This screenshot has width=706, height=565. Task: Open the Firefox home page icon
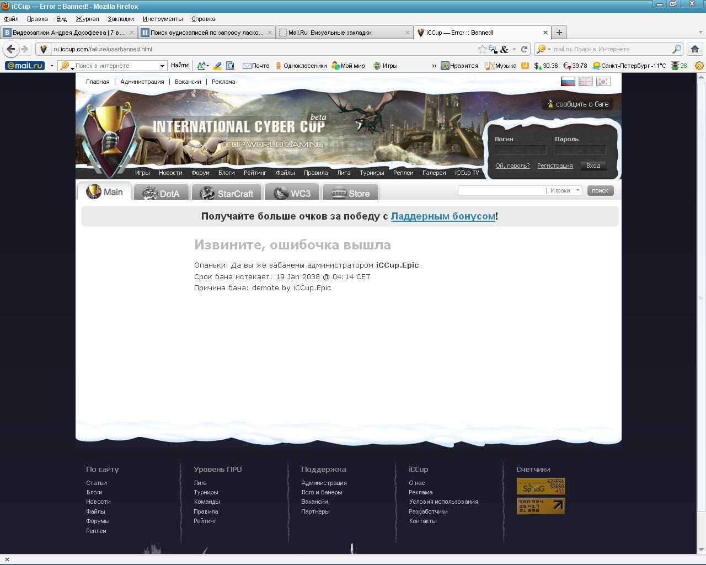point(694,49)
